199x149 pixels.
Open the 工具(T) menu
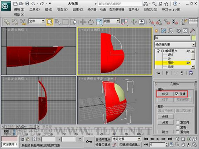point(35,10)
